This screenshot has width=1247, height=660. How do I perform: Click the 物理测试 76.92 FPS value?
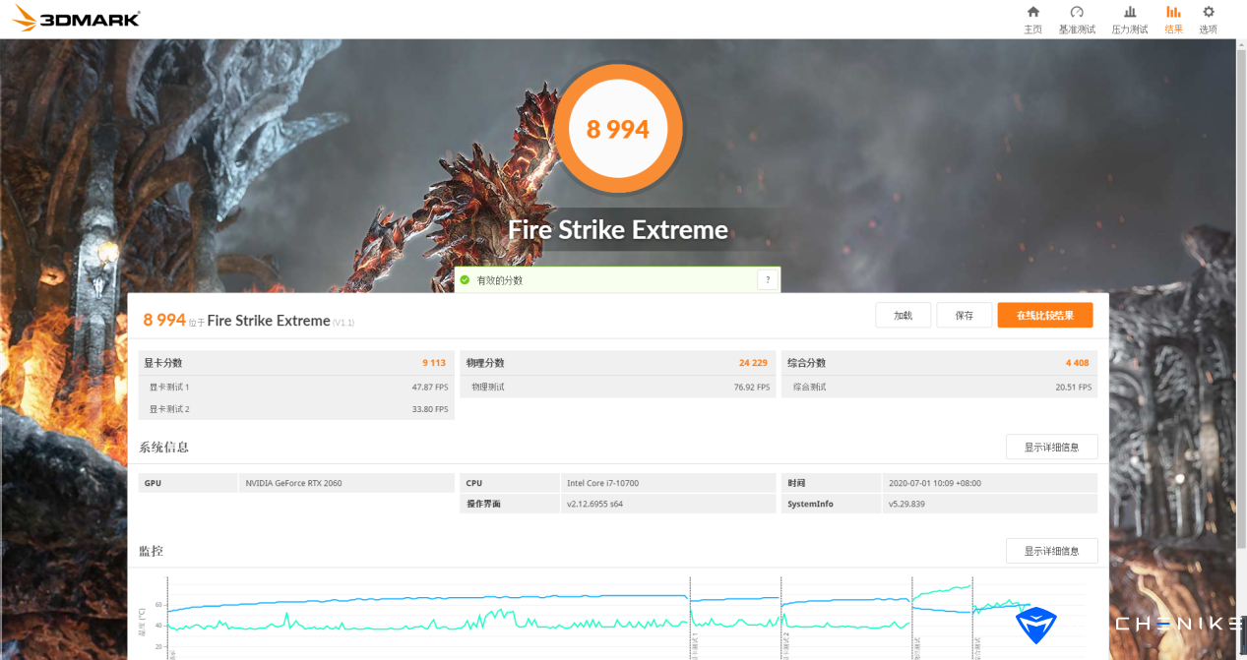(752, 387)
